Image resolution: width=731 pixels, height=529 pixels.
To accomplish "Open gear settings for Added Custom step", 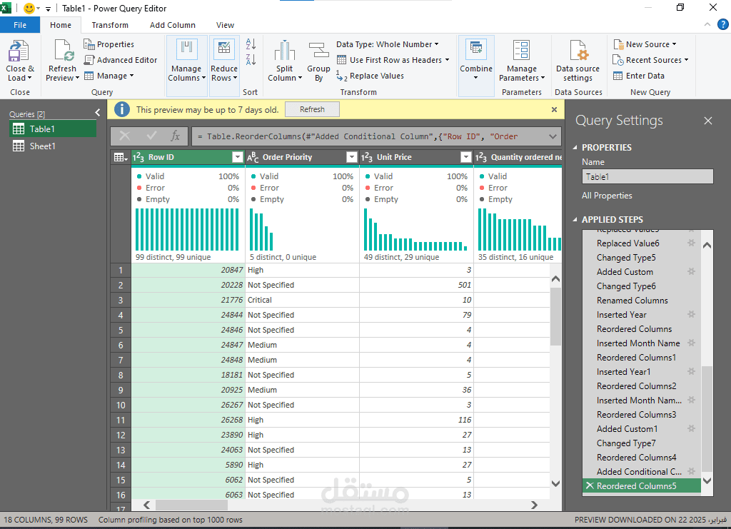I will pyautogui.click(x=691, y=271).
